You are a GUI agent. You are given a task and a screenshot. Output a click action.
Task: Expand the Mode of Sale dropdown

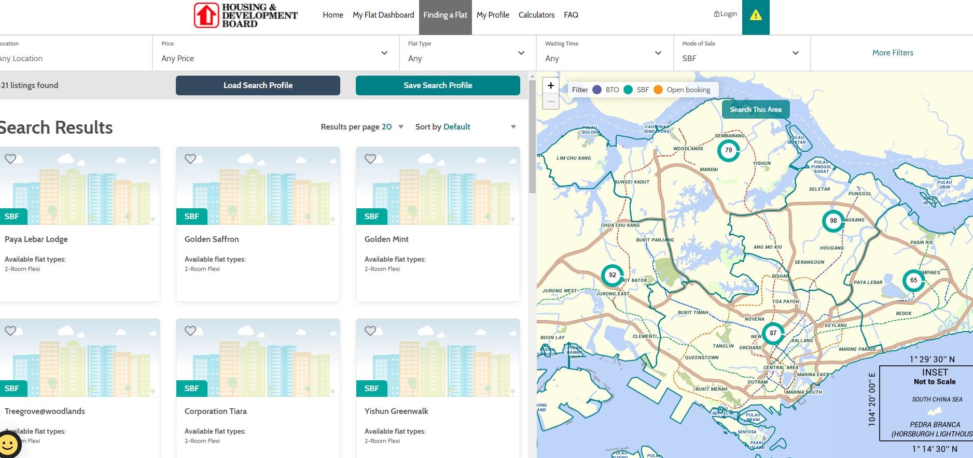pos(795,53)
